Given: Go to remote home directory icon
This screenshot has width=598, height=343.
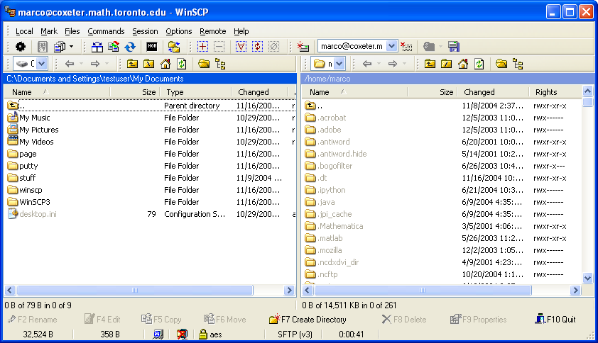Looking at the screenshot, I should pyautogui.click(x=462, y=64).
